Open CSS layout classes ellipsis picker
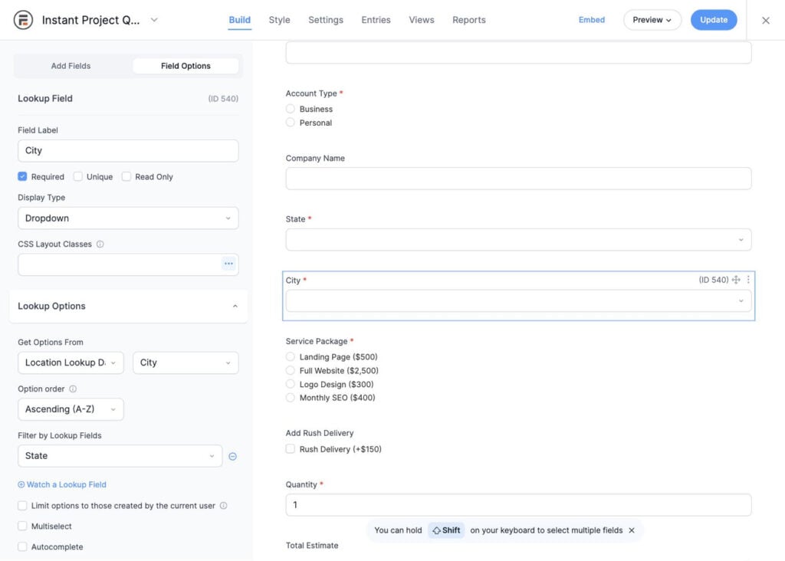This screenshot has height=561, width=785. click(228, 264)
